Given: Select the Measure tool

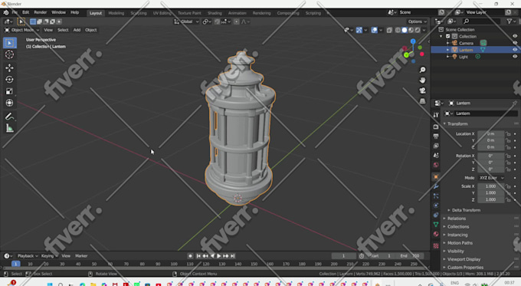Looking at the screenshot, I should click(x=10, y=128).
